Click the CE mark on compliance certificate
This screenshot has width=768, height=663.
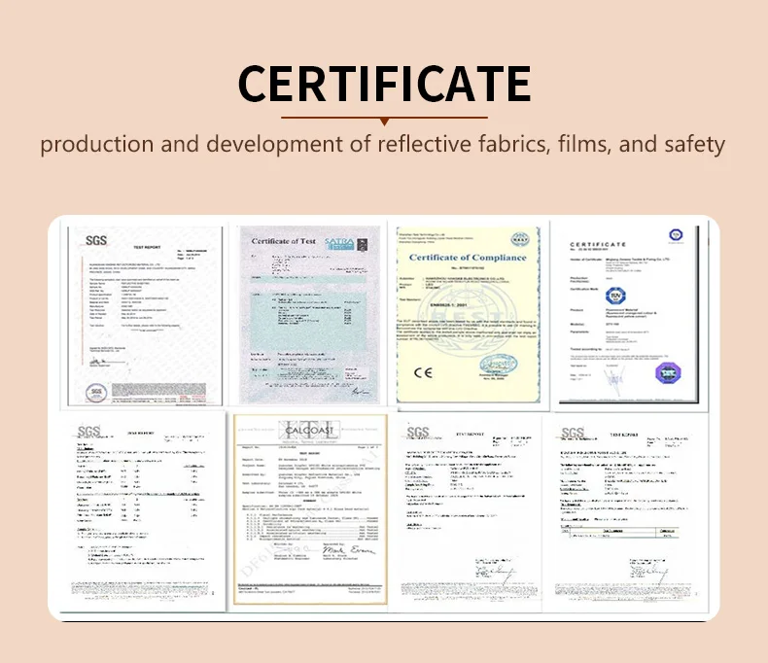423,373
